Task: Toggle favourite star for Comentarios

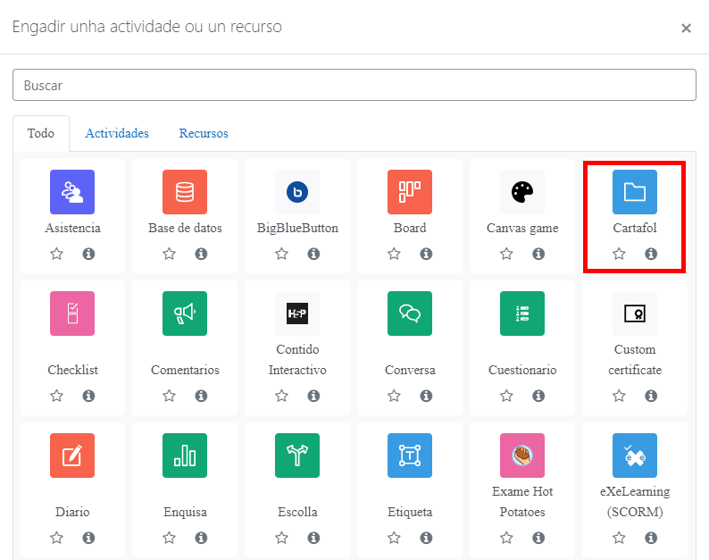Action: coord(170,396)
